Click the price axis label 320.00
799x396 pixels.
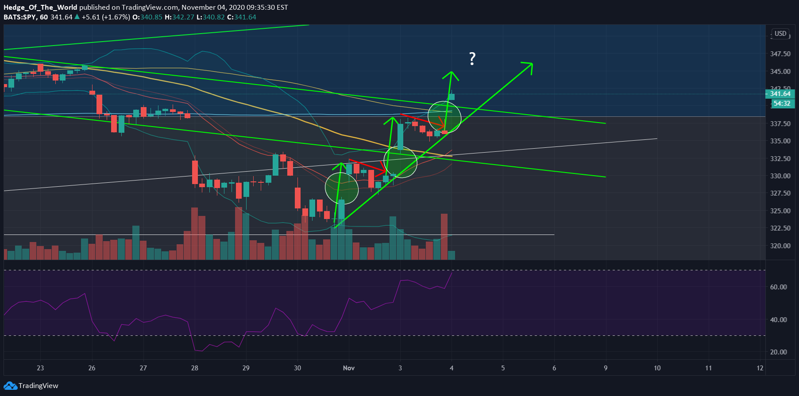780,246
